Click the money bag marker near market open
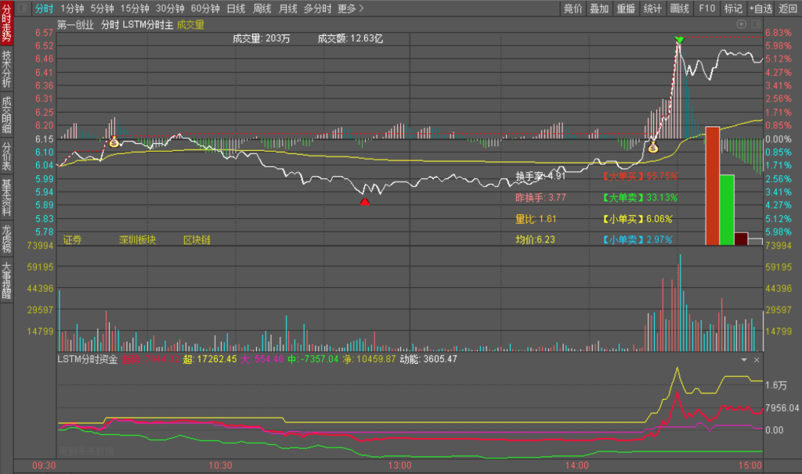802x474 pixels. (114, 142)
